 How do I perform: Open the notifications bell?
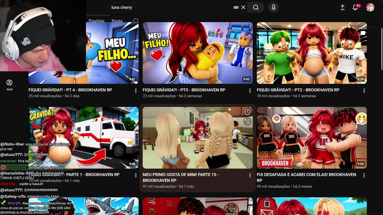click(x=355, y=7)
